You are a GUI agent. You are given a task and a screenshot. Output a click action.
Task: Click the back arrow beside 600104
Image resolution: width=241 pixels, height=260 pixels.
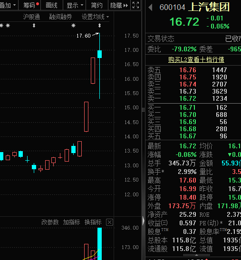(150, 7)
